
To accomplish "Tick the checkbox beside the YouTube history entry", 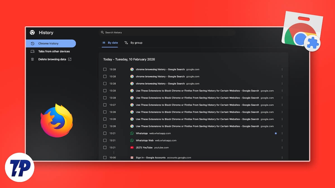I will [x=105, y=148].
